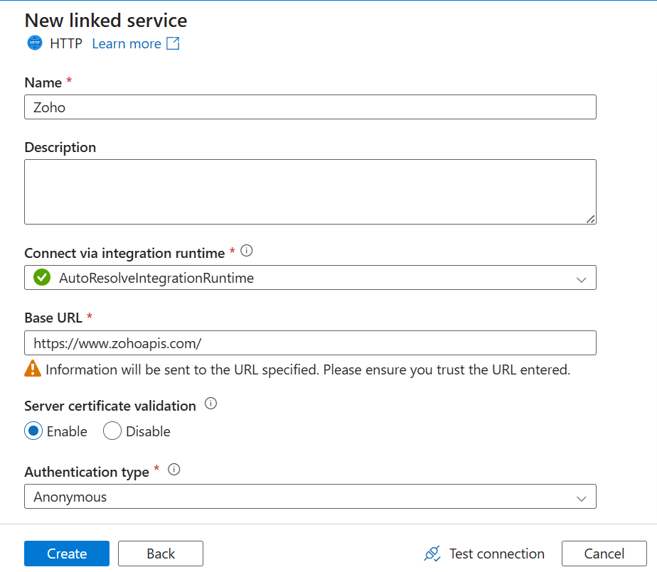
Task: Click the HTTP globe icon
Action: point(34,43)
